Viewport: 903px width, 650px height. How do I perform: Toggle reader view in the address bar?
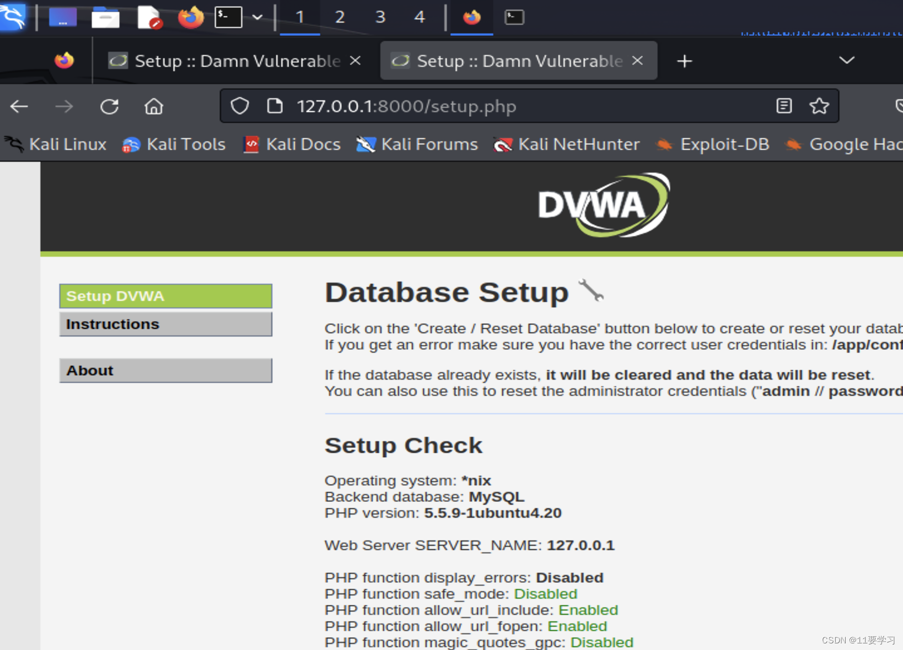tap(784, 106)
